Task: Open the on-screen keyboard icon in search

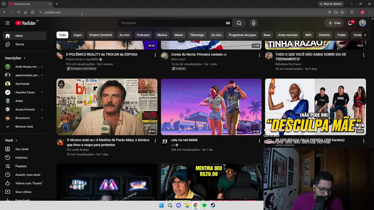Action: [x=228, y=23]
